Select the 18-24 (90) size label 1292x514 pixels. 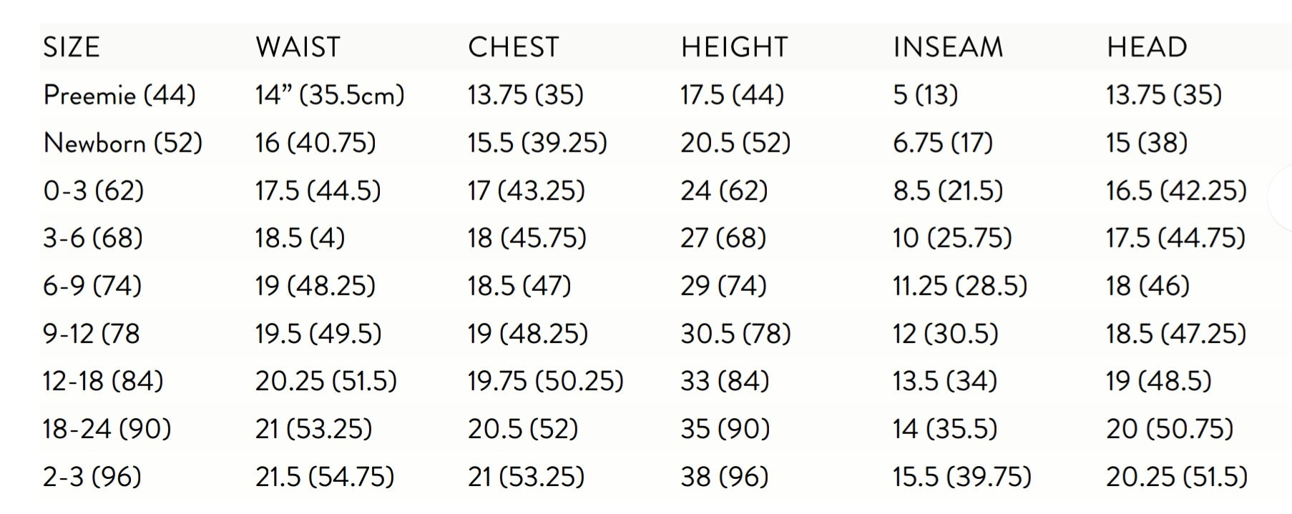click(107, 429)
